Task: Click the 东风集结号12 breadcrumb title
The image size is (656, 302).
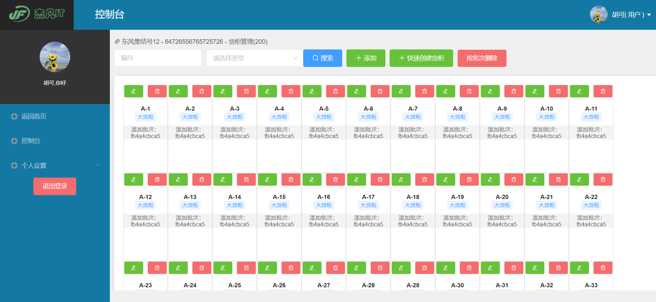Action: pyautogui.click(x=140, y=42)
